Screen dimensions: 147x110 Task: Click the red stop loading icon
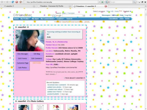17,2
